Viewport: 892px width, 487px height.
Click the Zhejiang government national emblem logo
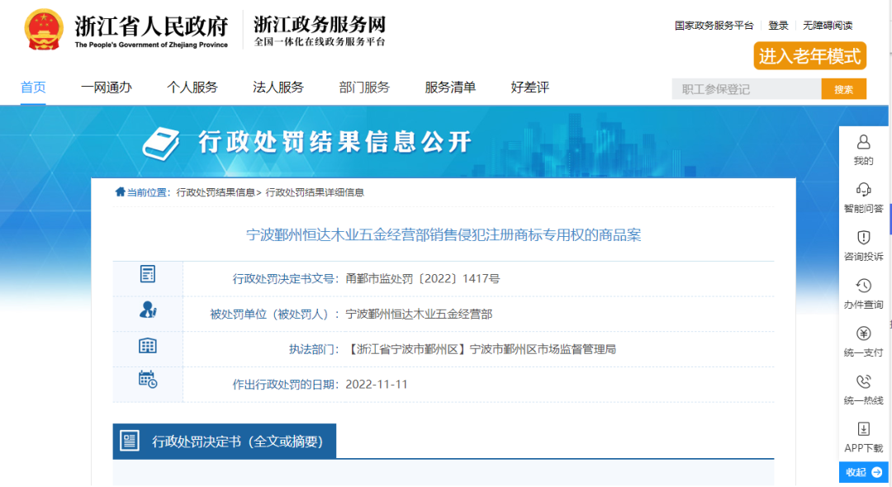click(44, 30)
